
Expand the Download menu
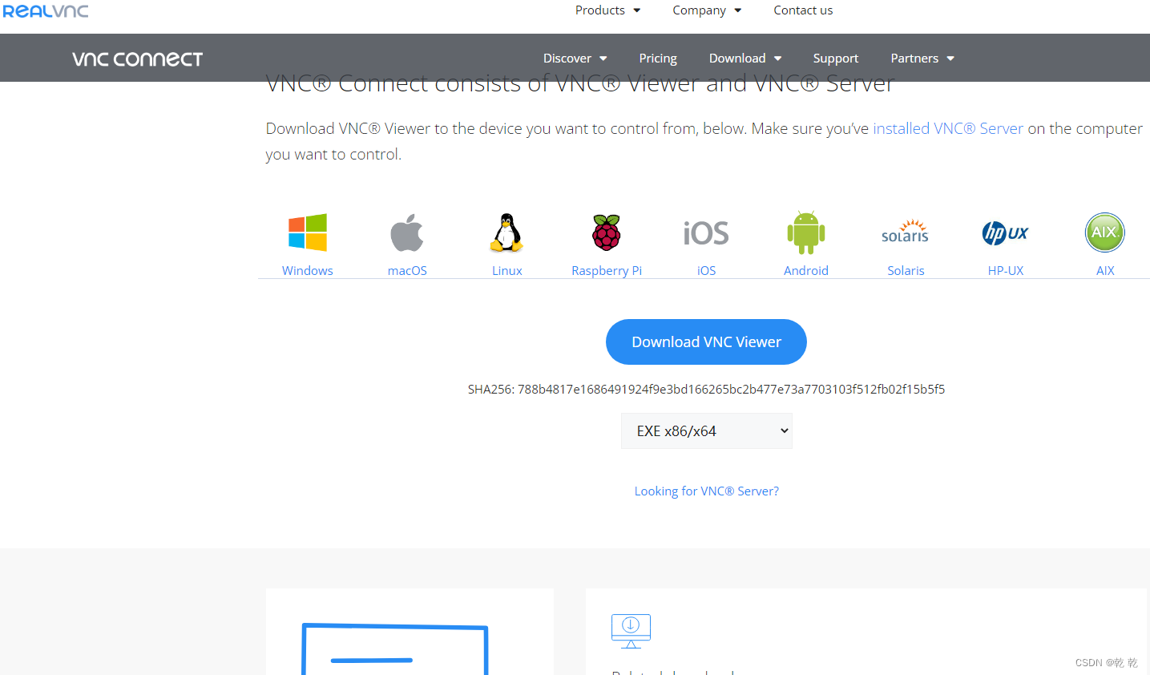tap(744, 58)
